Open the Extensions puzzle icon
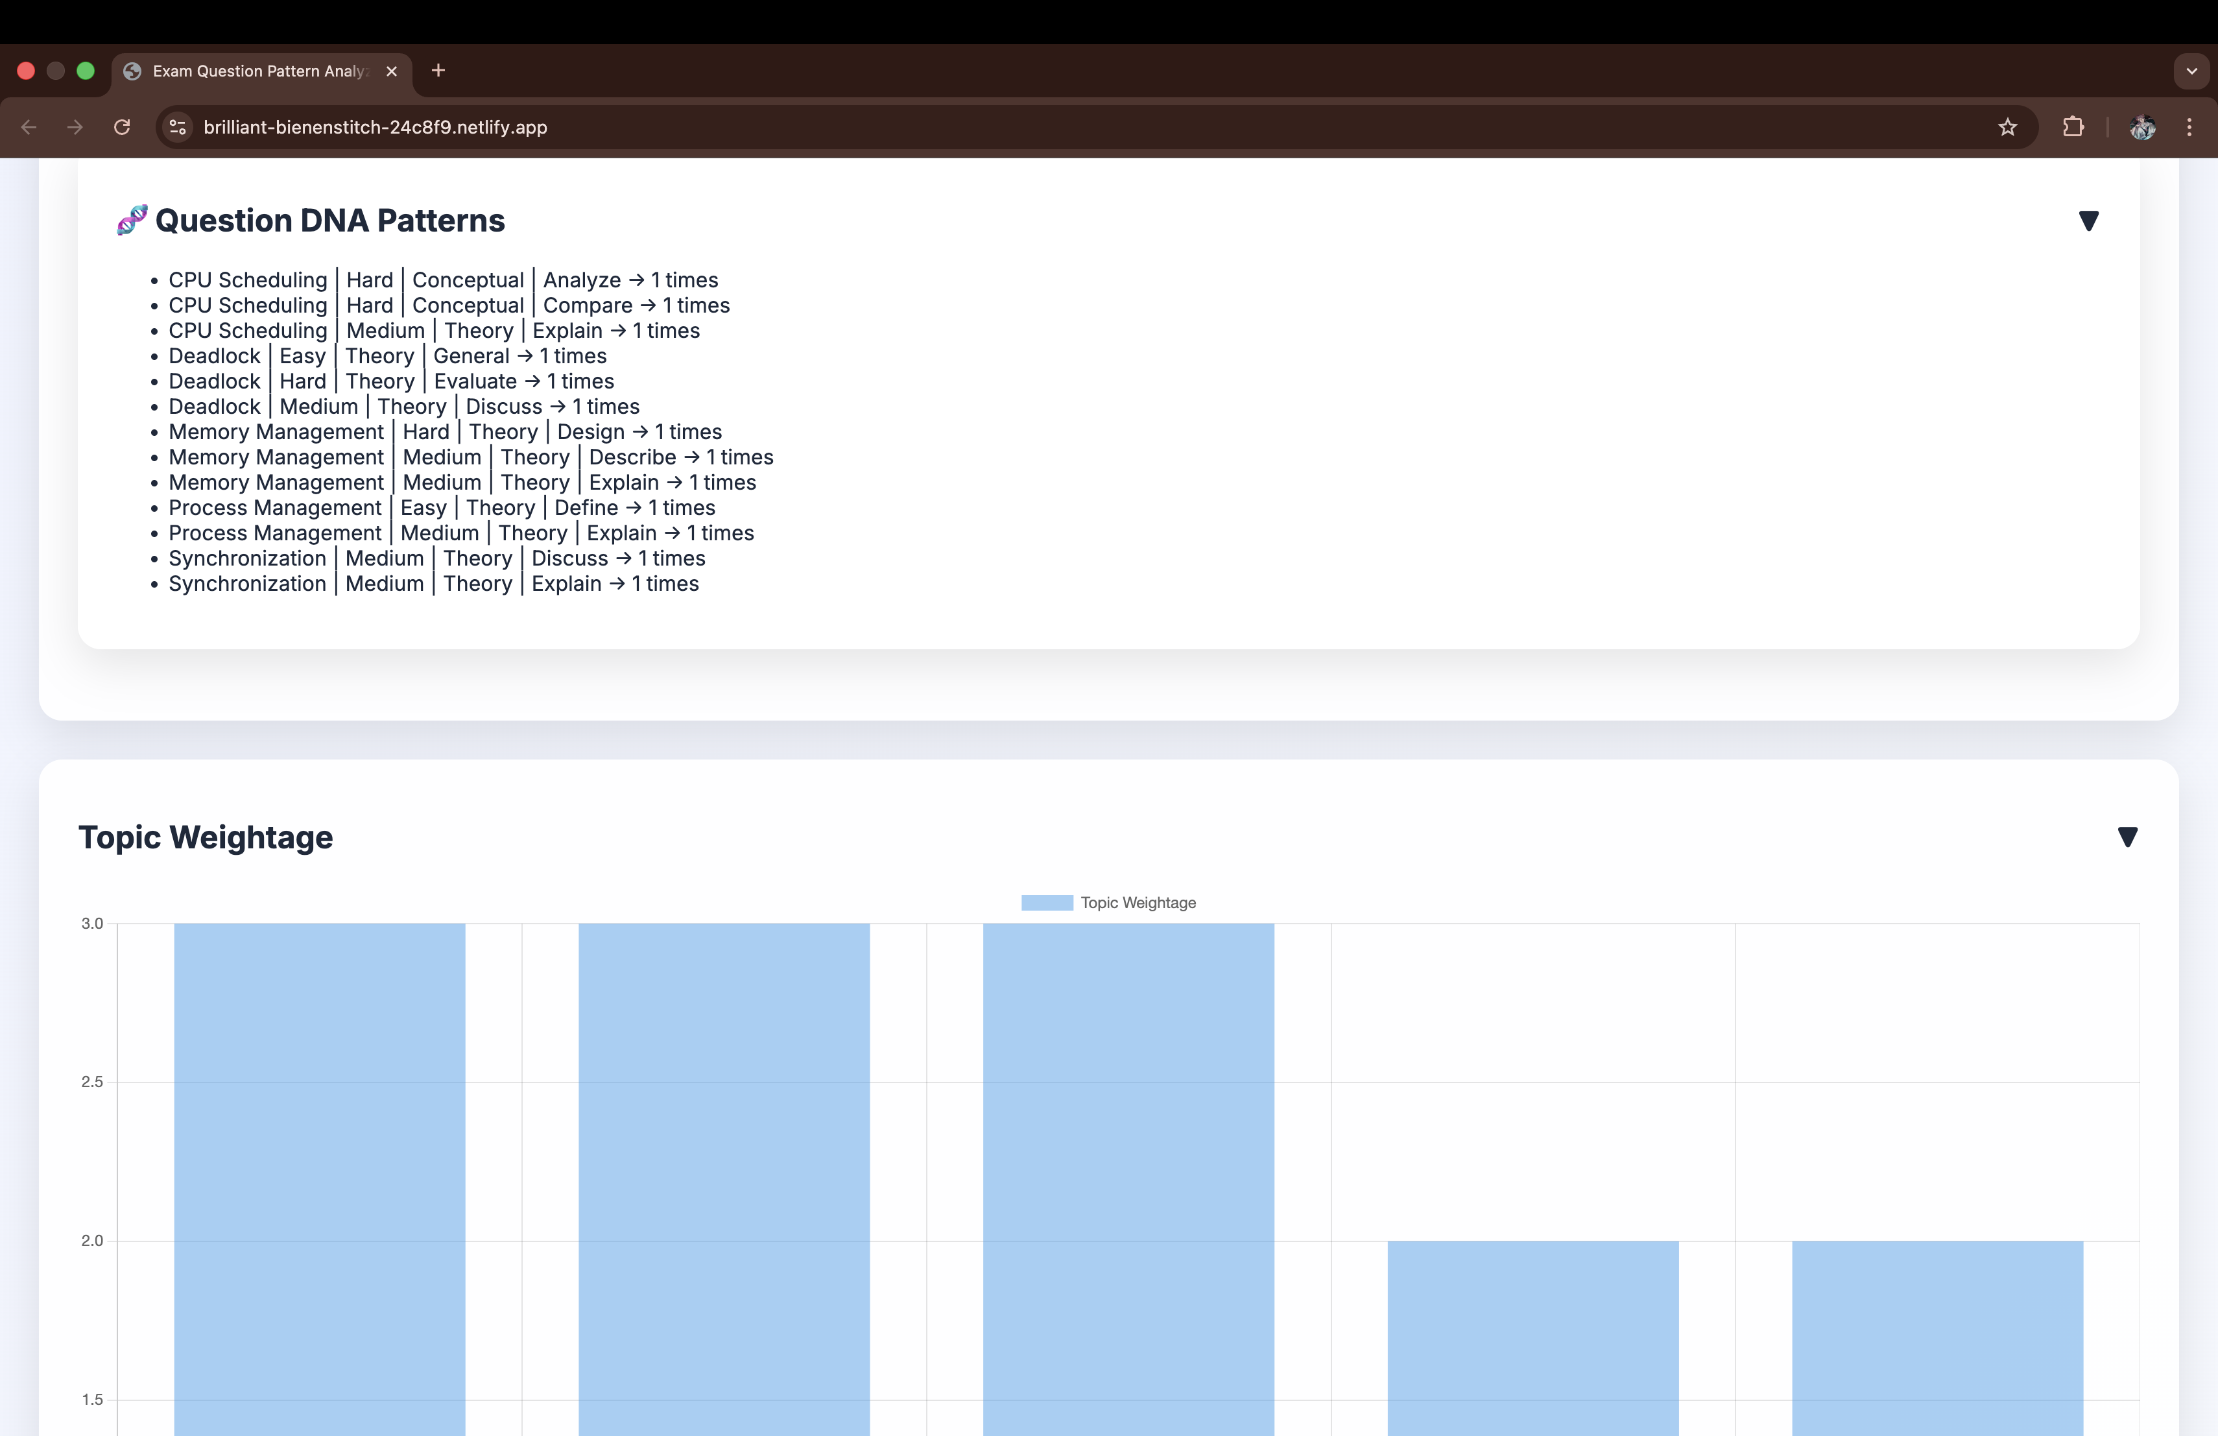Viewport: 2218px width, 1436px height. 2073,126
